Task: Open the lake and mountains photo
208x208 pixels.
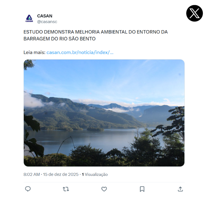Action: tap(104, 113)
